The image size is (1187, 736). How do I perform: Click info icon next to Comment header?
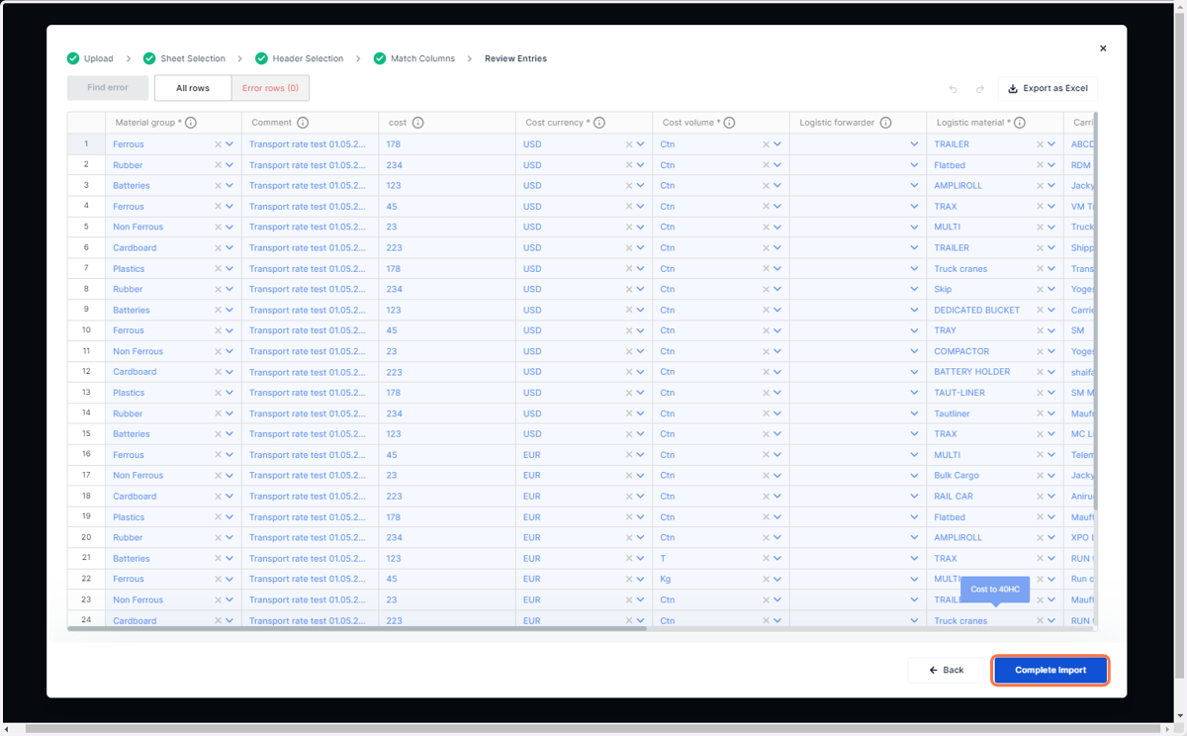point(303,123)
